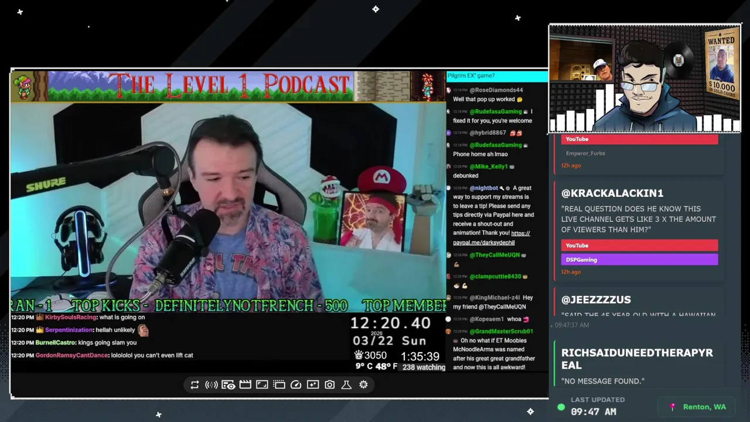Click the lab flask icon
This screenshot has width=750, height=422.
click(x=346, y=384)
